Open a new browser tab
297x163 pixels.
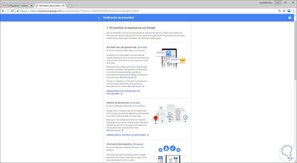tap(69, 6)
